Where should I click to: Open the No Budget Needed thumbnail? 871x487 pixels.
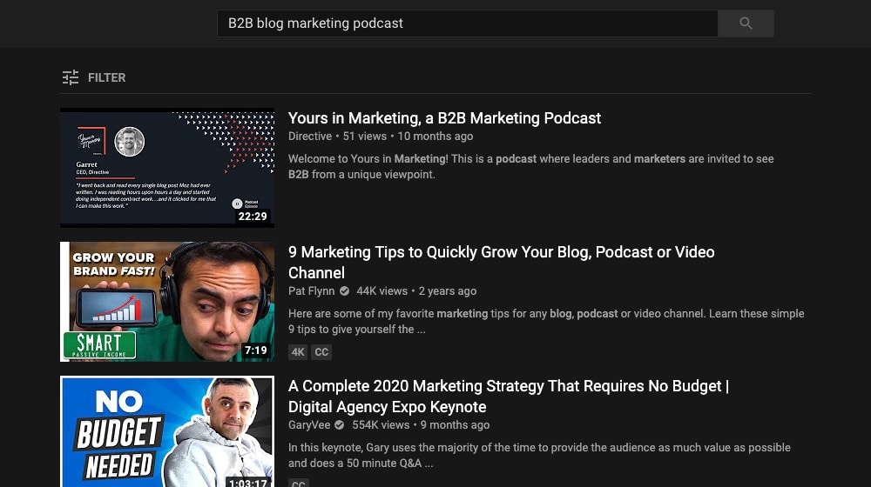tap(167, 431)
